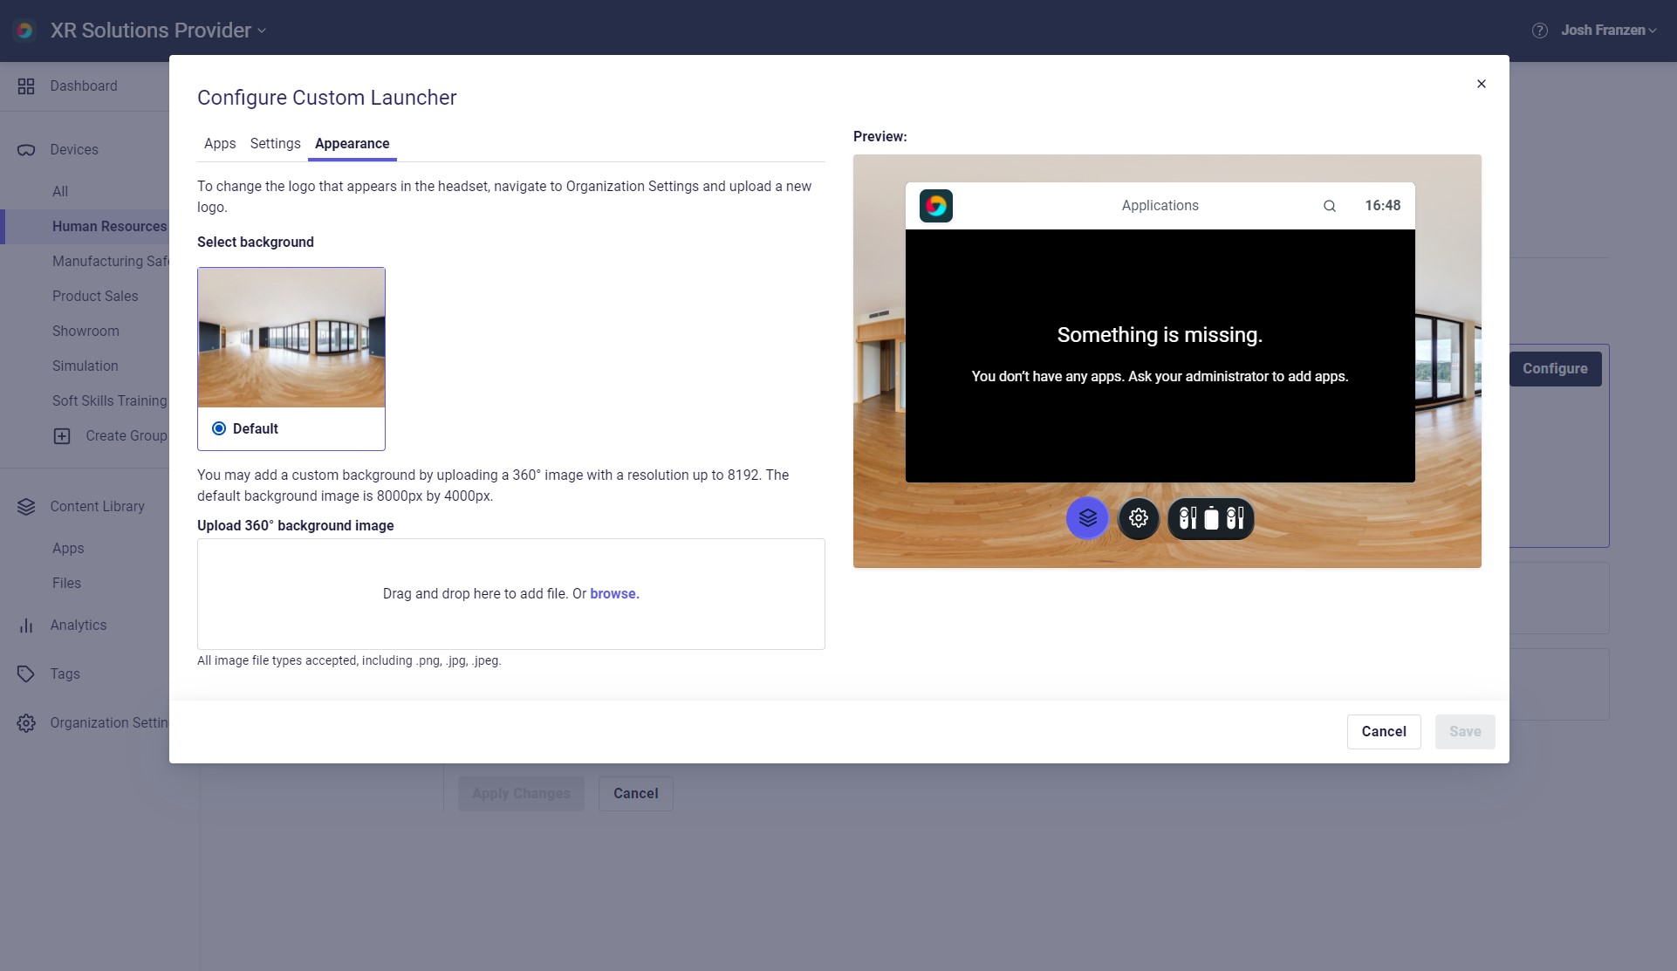Click the Create Group label
Viewport: 1677px width, 971px height.
point(127,436)
